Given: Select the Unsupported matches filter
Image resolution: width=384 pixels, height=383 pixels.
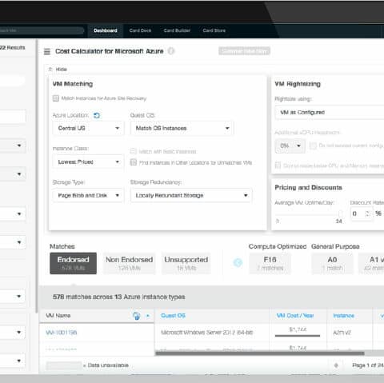Looking at the screenshot, I should click(186, 263).
